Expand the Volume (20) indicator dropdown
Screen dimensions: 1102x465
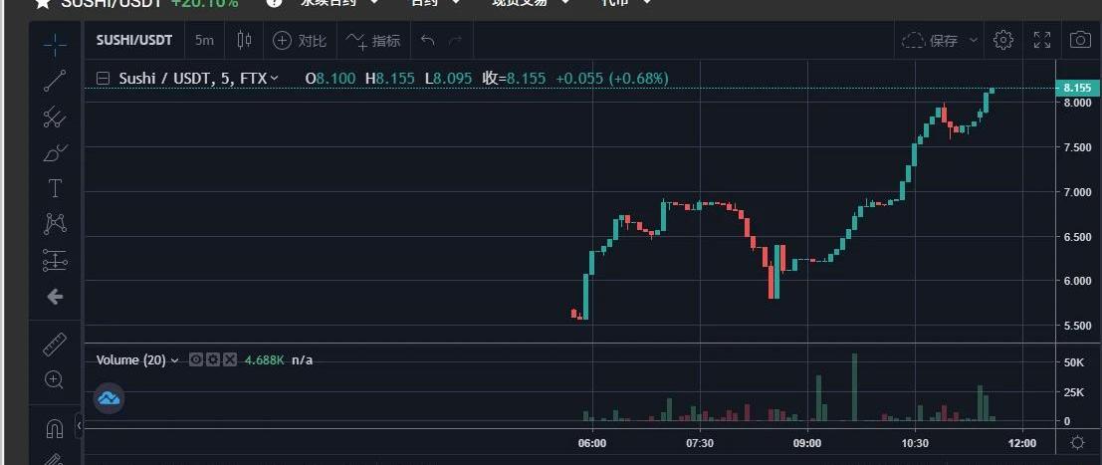(175, 360)
